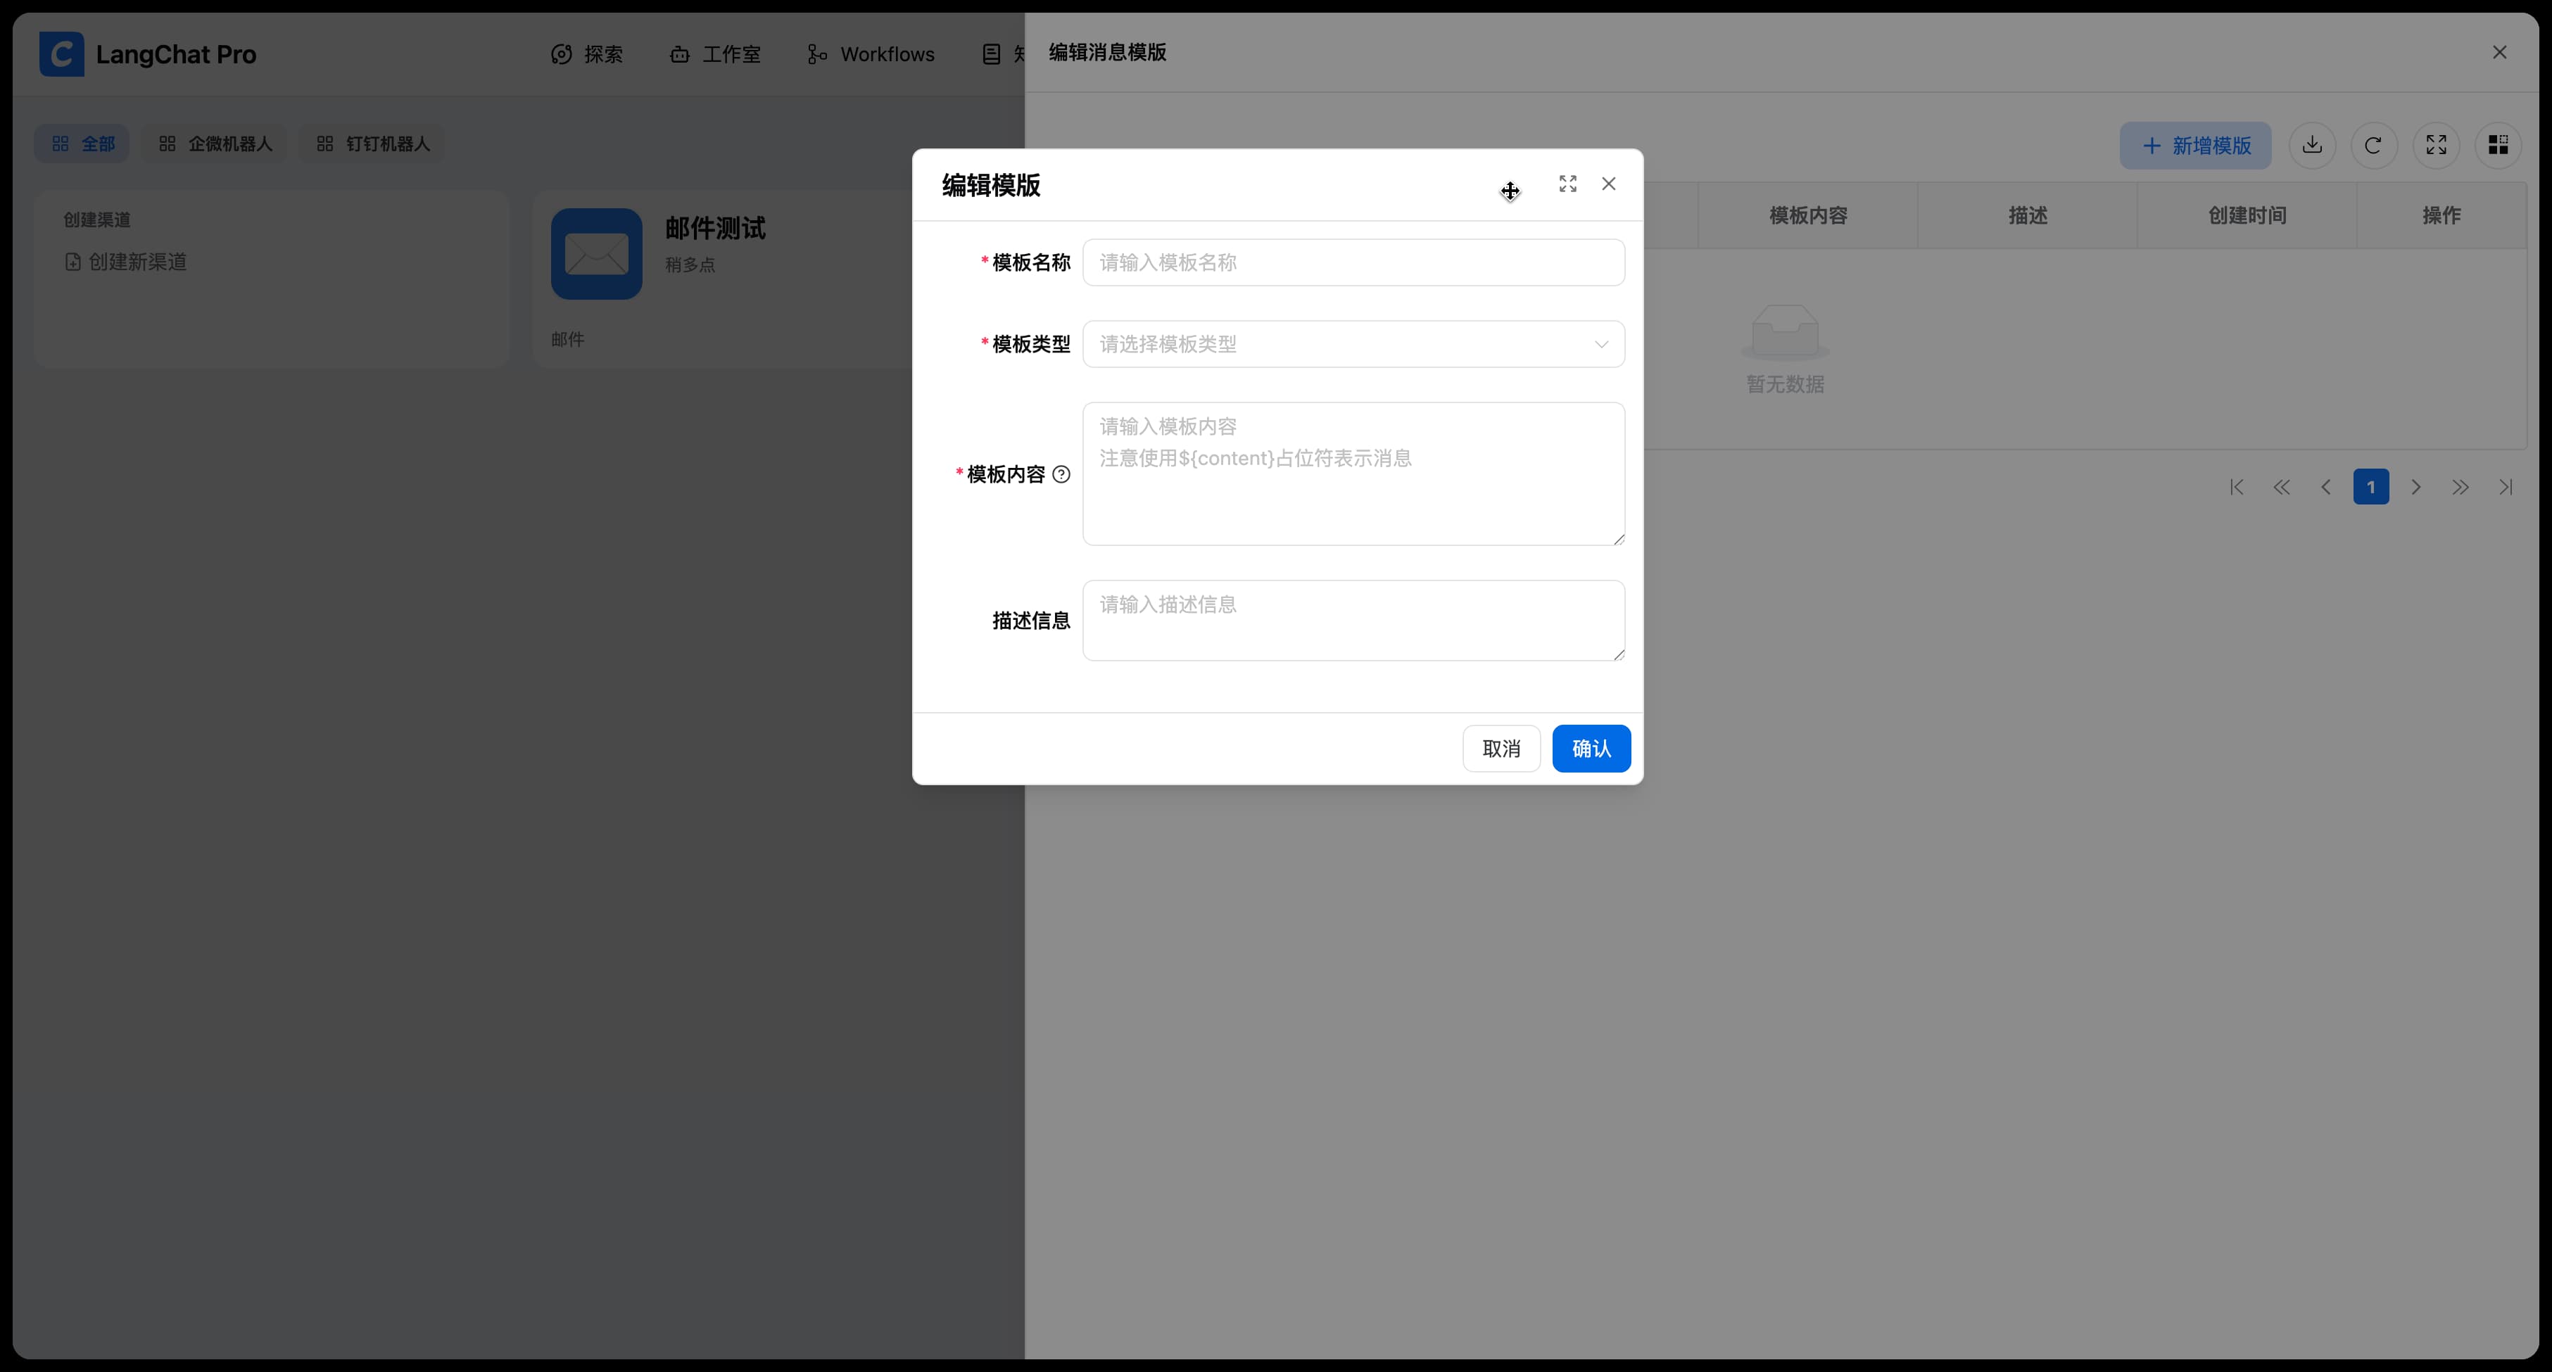Click the 操作 column header
2552x1372 pixels.
click(2441, 215)
